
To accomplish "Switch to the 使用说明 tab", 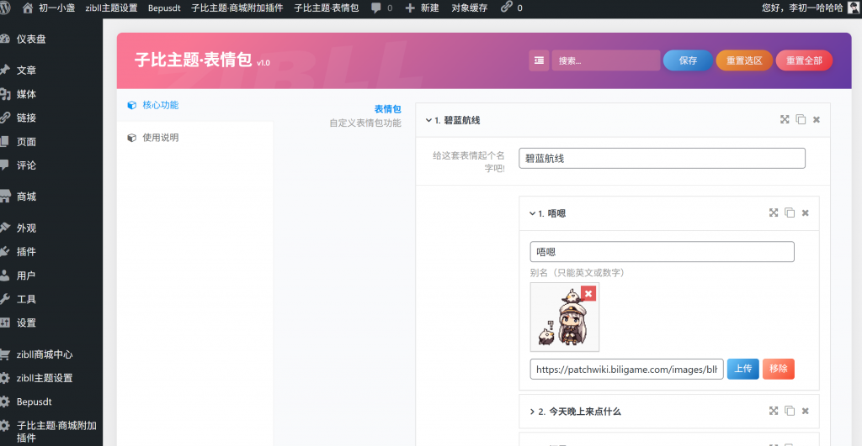I will pos(160,138).
